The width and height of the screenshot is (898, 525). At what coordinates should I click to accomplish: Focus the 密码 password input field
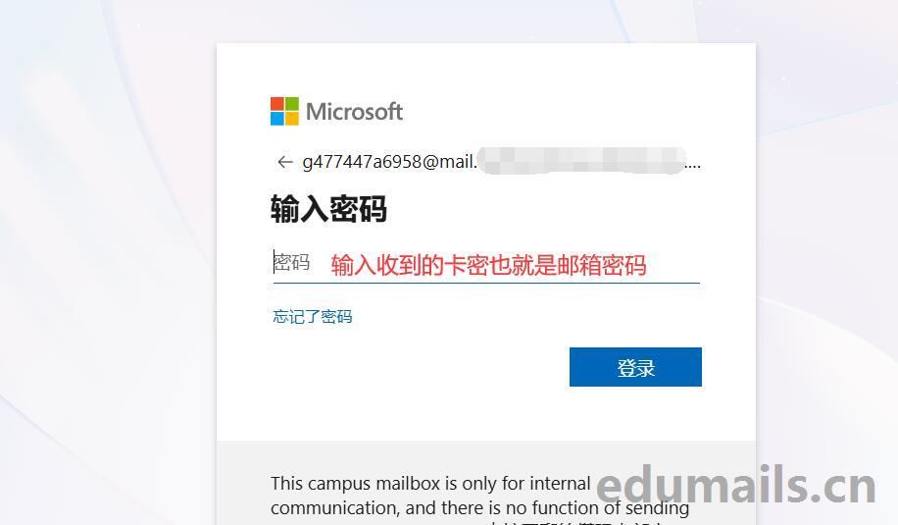486,263
